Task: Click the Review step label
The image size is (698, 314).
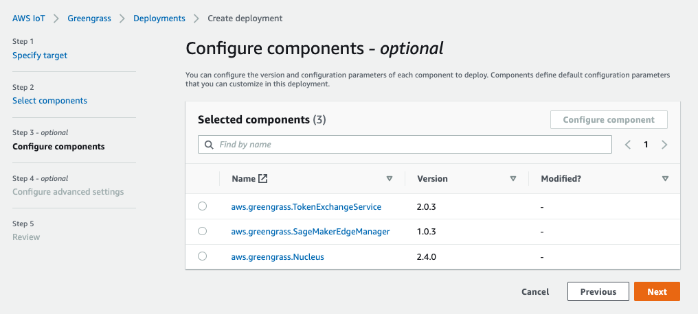Action: 26,237
